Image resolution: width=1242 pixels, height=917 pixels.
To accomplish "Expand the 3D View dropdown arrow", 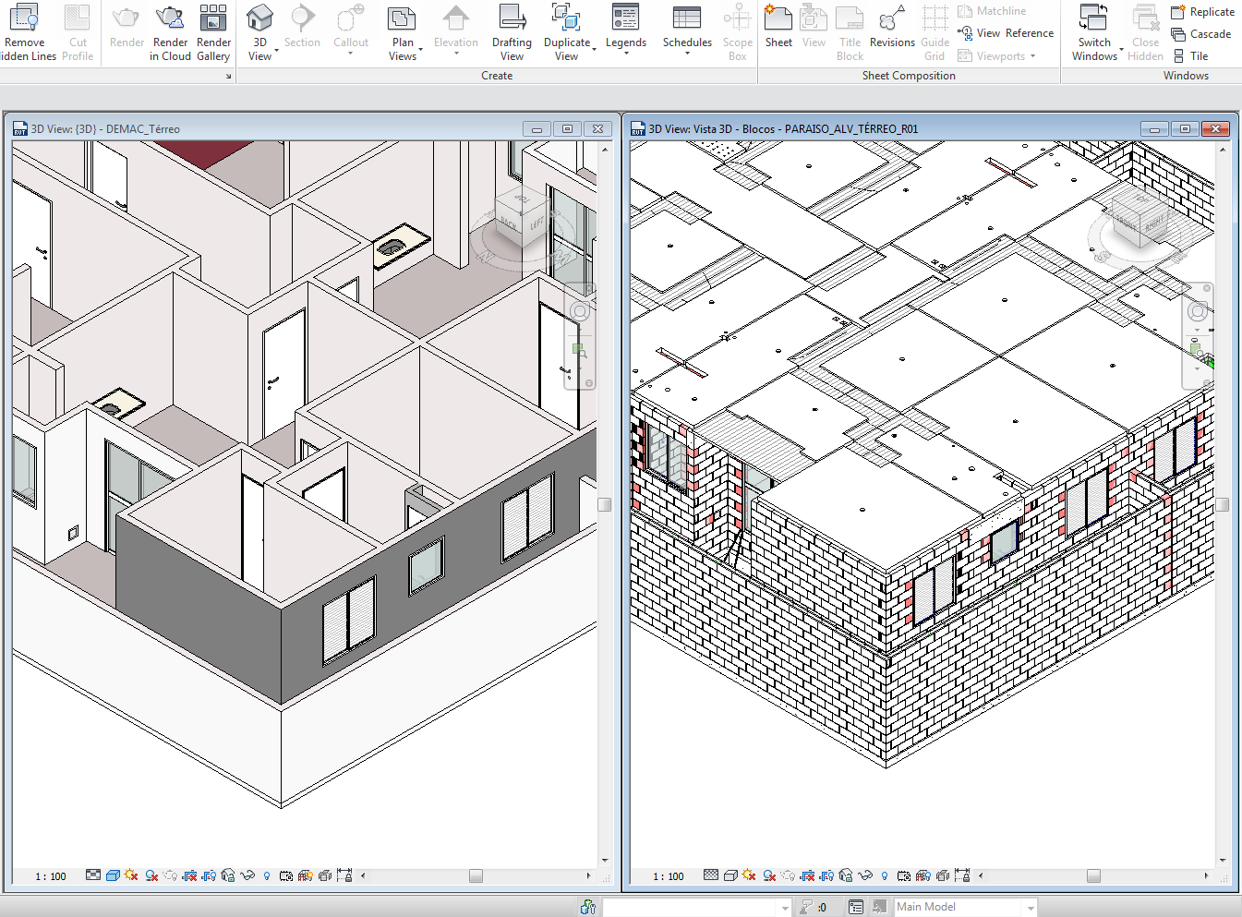I will 276,50.
